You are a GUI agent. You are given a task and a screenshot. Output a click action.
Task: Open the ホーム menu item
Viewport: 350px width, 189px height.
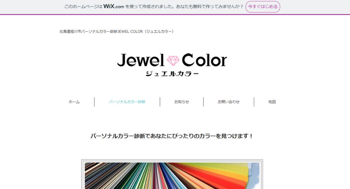point(74,102)
